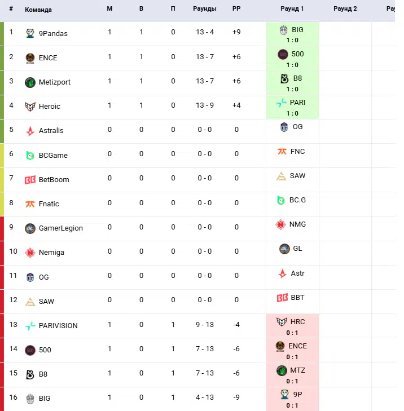Click the GamerLegion logo in row 9

point(30,228)
